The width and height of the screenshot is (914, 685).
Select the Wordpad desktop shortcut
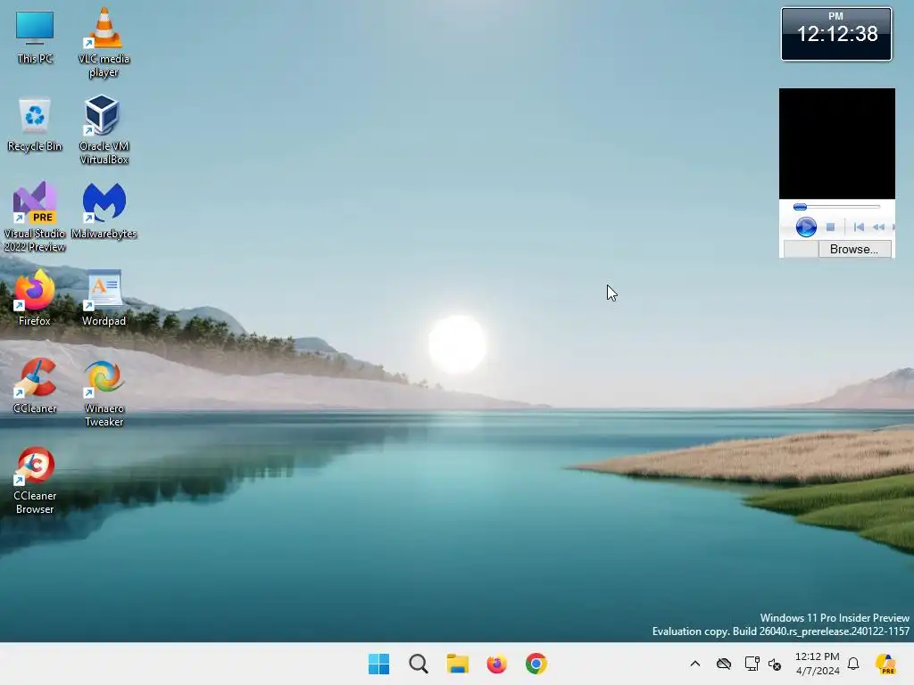[104, 298]
